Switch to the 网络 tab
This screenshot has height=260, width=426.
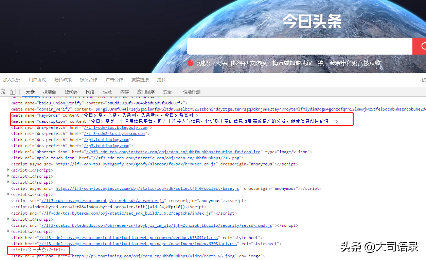[x=90, y=92]
